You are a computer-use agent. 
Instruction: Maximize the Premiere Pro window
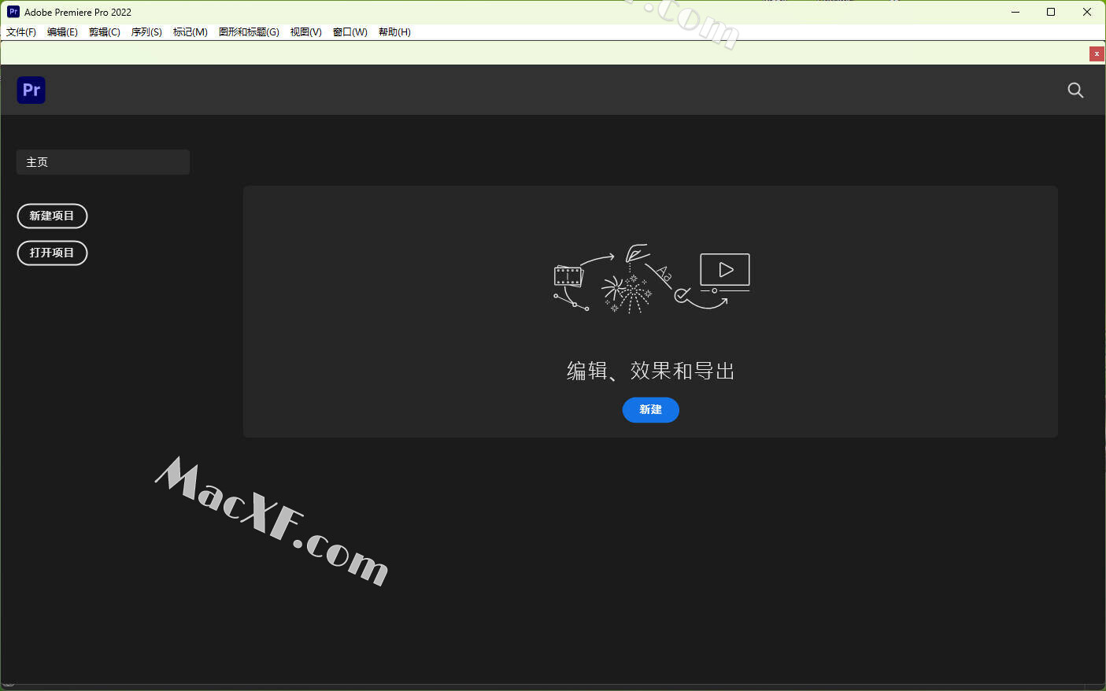1051,12
